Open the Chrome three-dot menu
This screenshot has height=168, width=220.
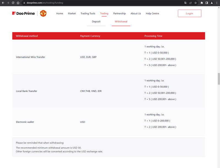click(216, 3)
